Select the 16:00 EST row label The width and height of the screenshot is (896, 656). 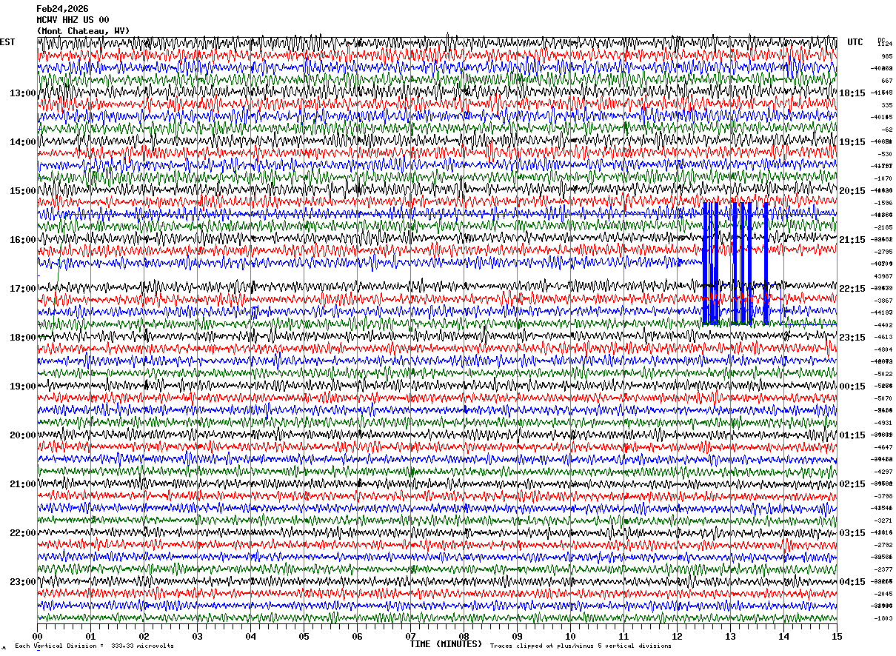pos(23,240)
